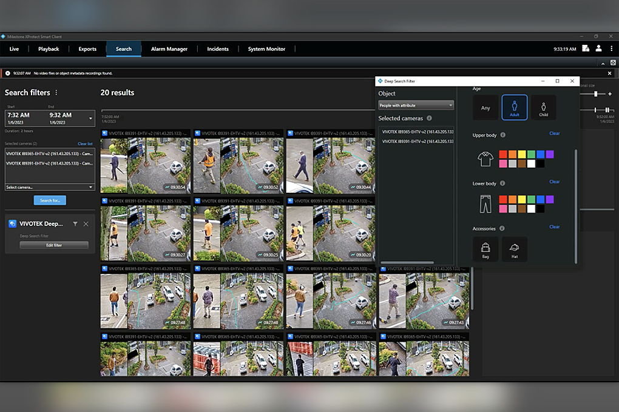Expand the People with attribute object dropdown
619x412 pixels.
coord(416,105)
